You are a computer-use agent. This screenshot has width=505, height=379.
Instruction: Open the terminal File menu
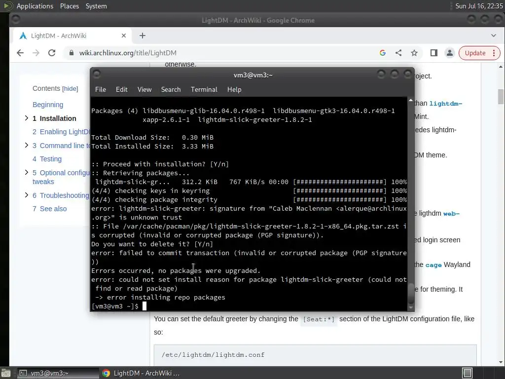click(101, 90)
